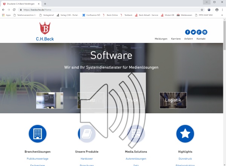This screenshot has width=226, height=166.
Task: Open the Publikumsverlage link
Action: coord(38,158)
